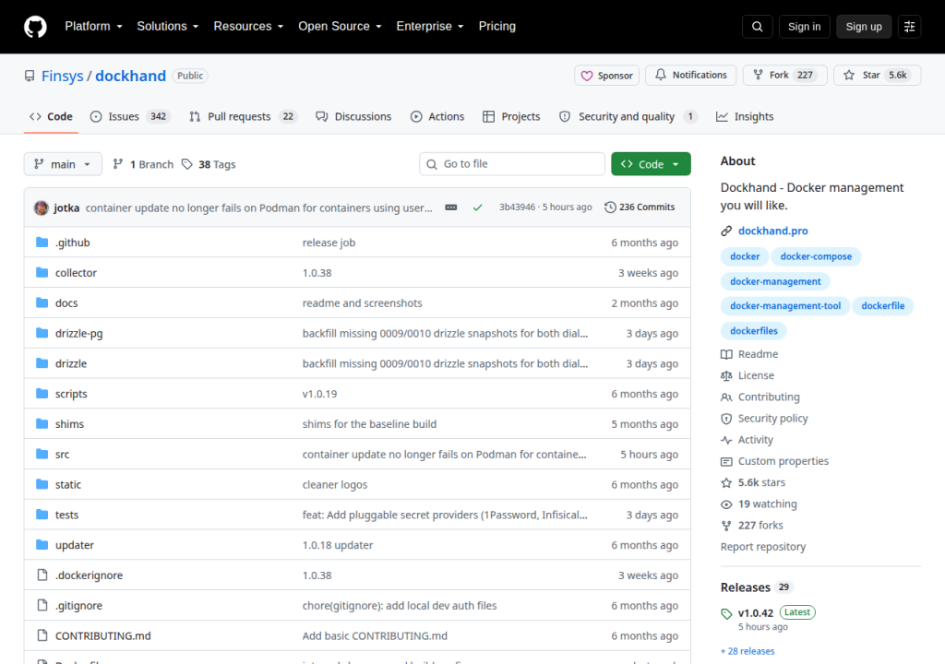Click the star icon in the Star button
945x664 pixels.
point(849,75)
